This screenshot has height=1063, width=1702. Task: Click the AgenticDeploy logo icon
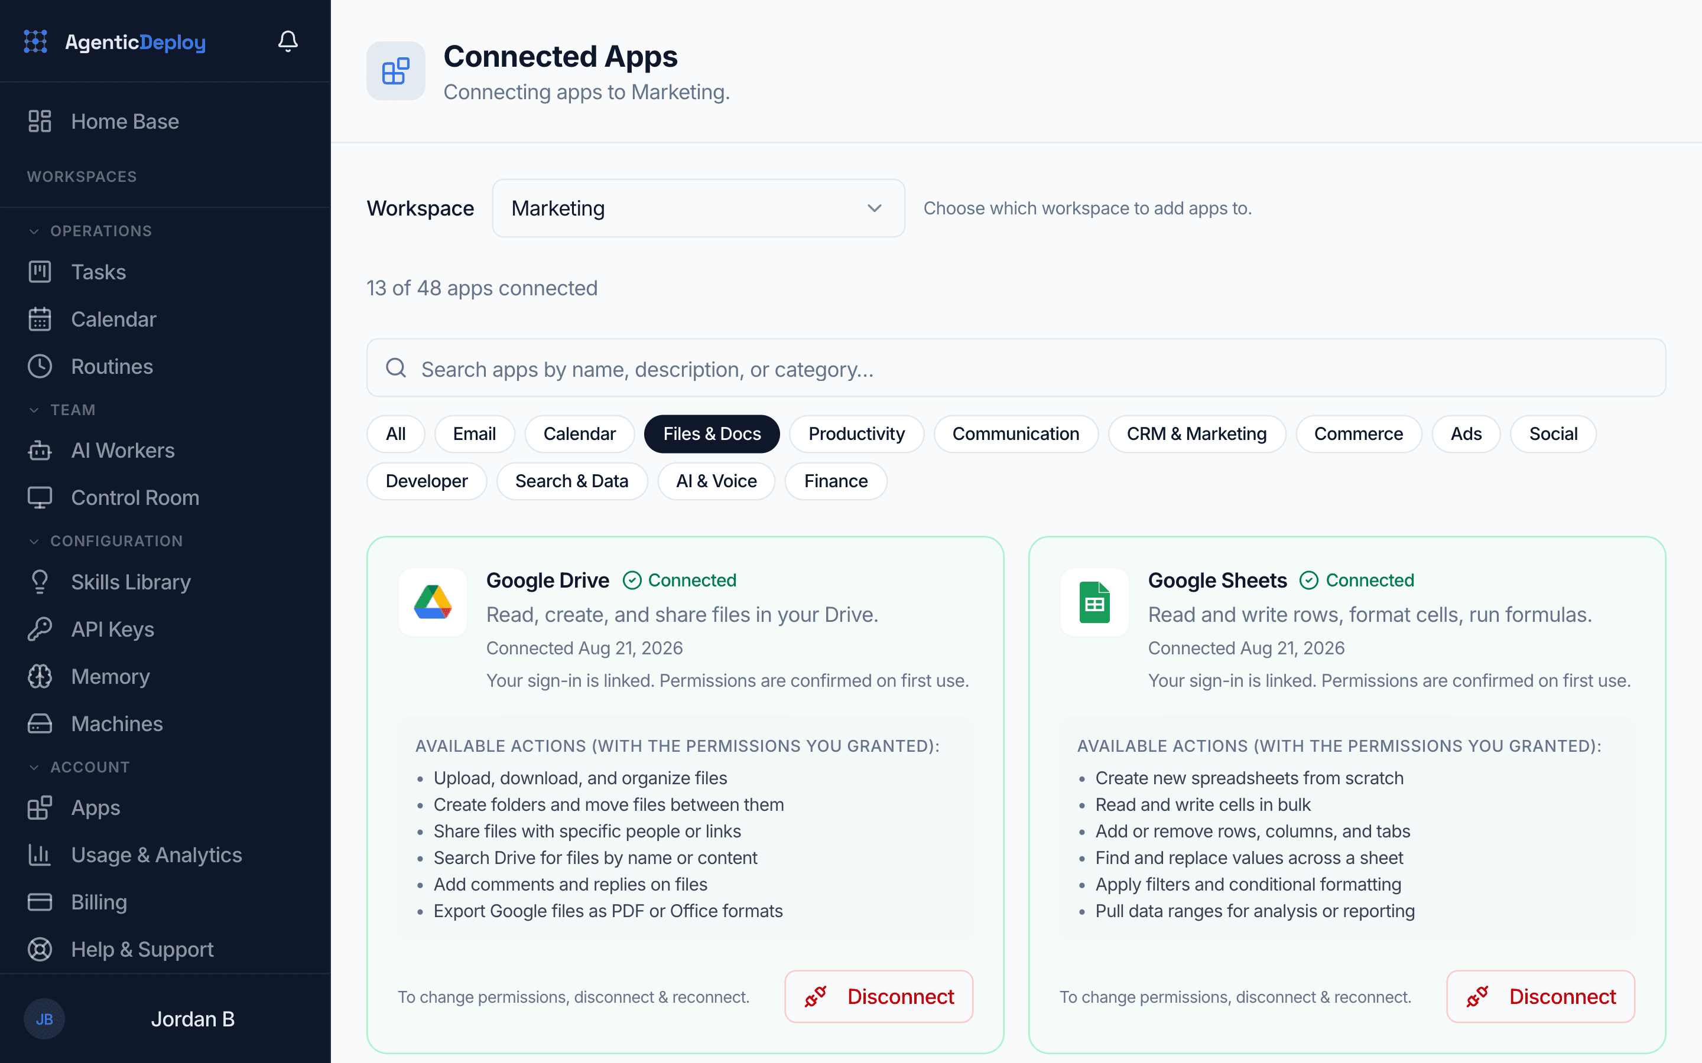(x=36, y=41)
